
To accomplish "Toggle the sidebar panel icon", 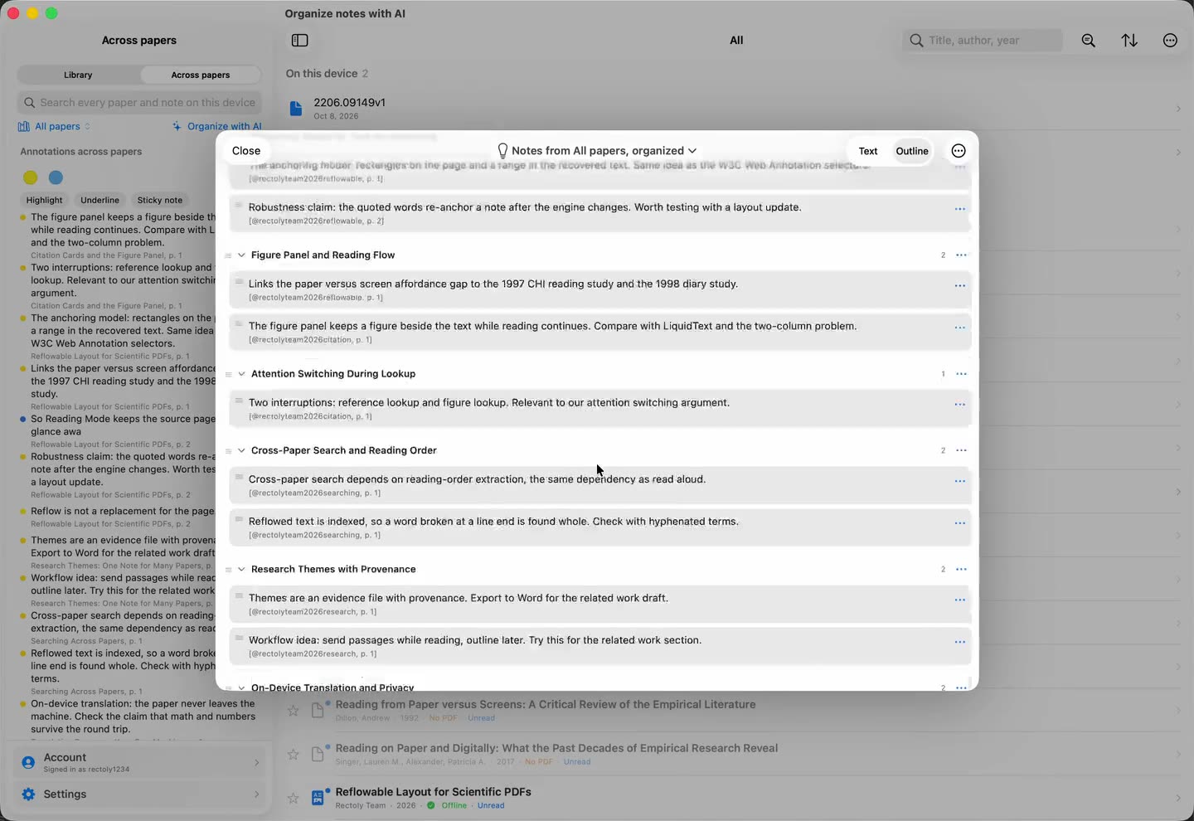I will coord(300,41).
